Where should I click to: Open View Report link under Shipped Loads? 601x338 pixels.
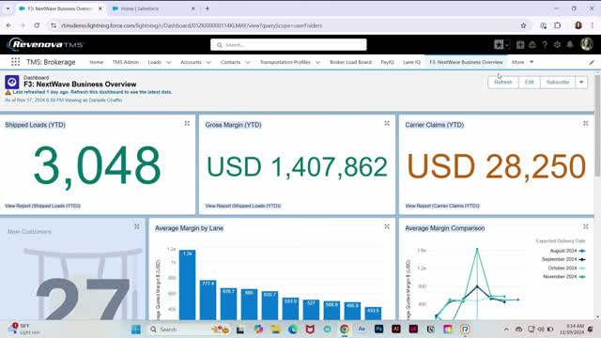point(42,206)
